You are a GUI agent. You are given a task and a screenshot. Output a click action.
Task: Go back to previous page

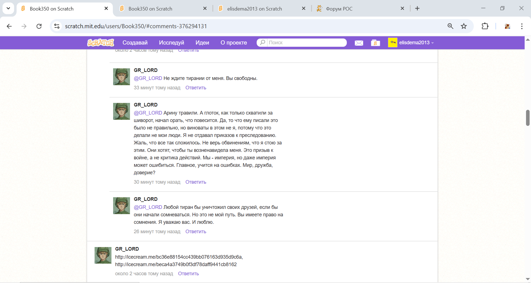click(x=9, y=26)
